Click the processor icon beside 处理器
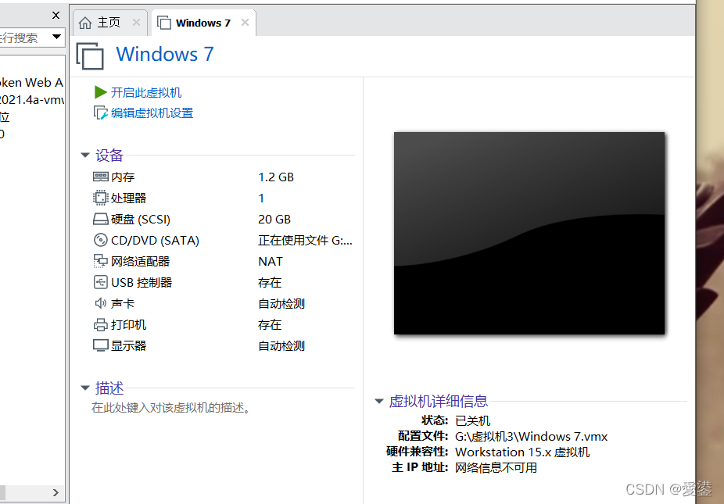The height and width of the screenshot is (504, 724). pos(100,198)
